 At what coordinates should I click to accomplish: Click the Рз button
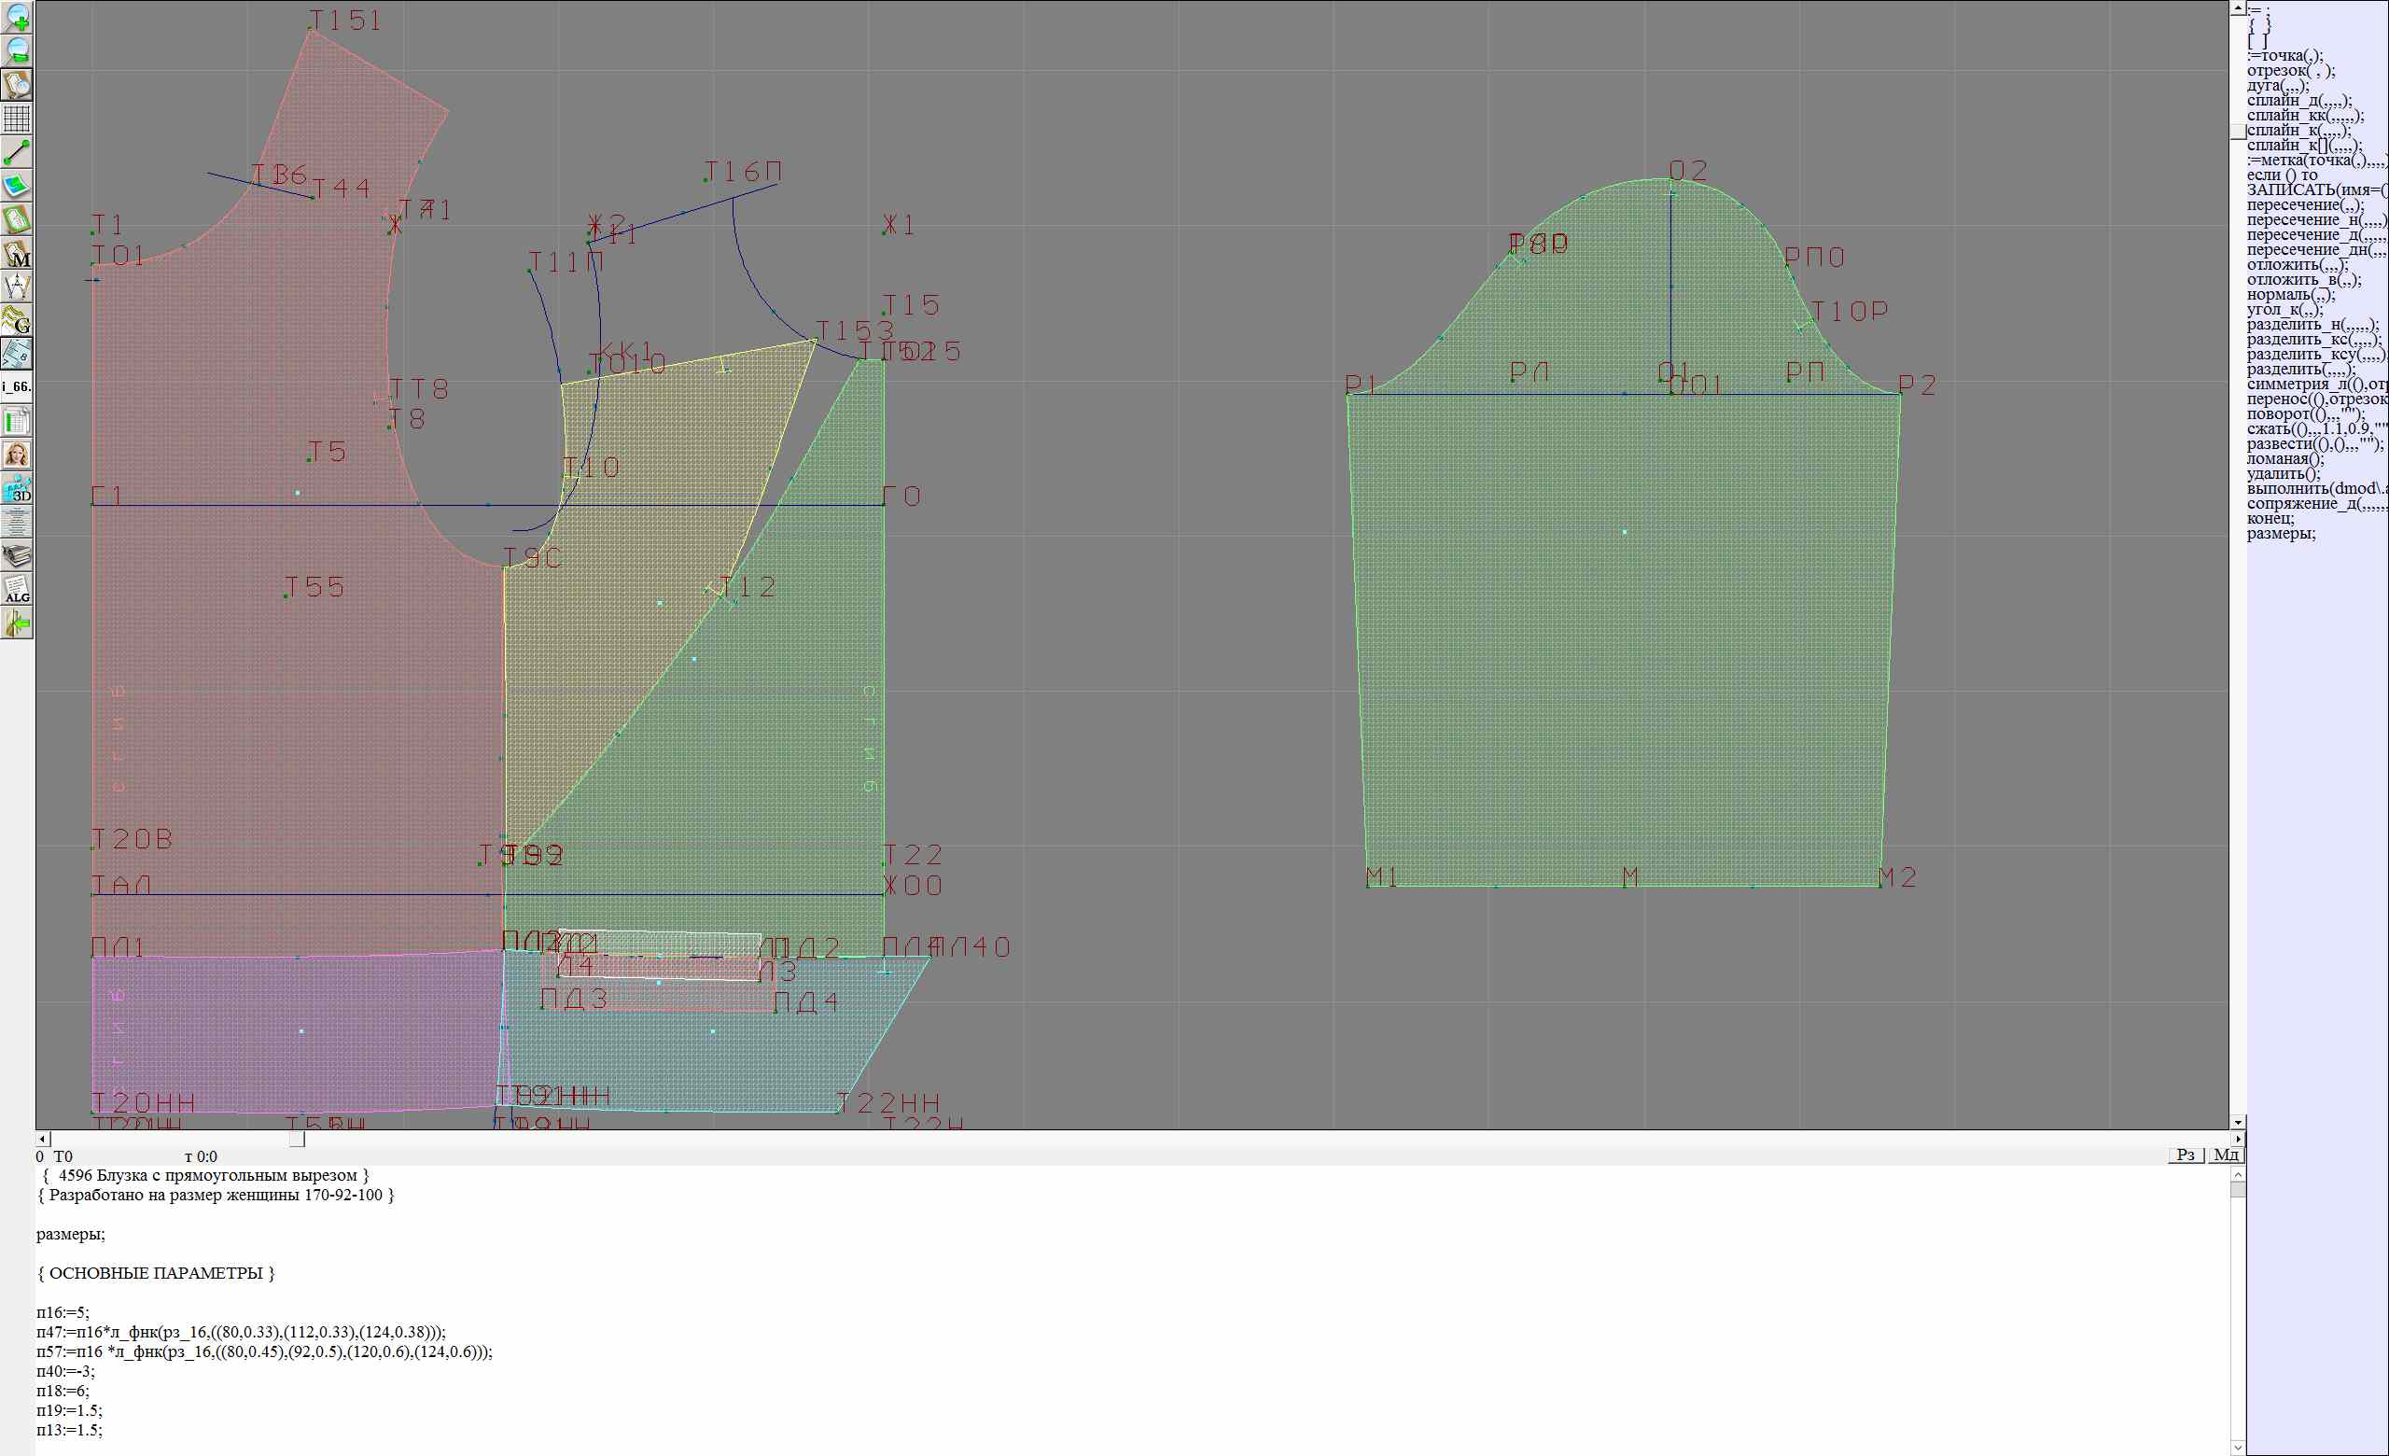2186,1155
